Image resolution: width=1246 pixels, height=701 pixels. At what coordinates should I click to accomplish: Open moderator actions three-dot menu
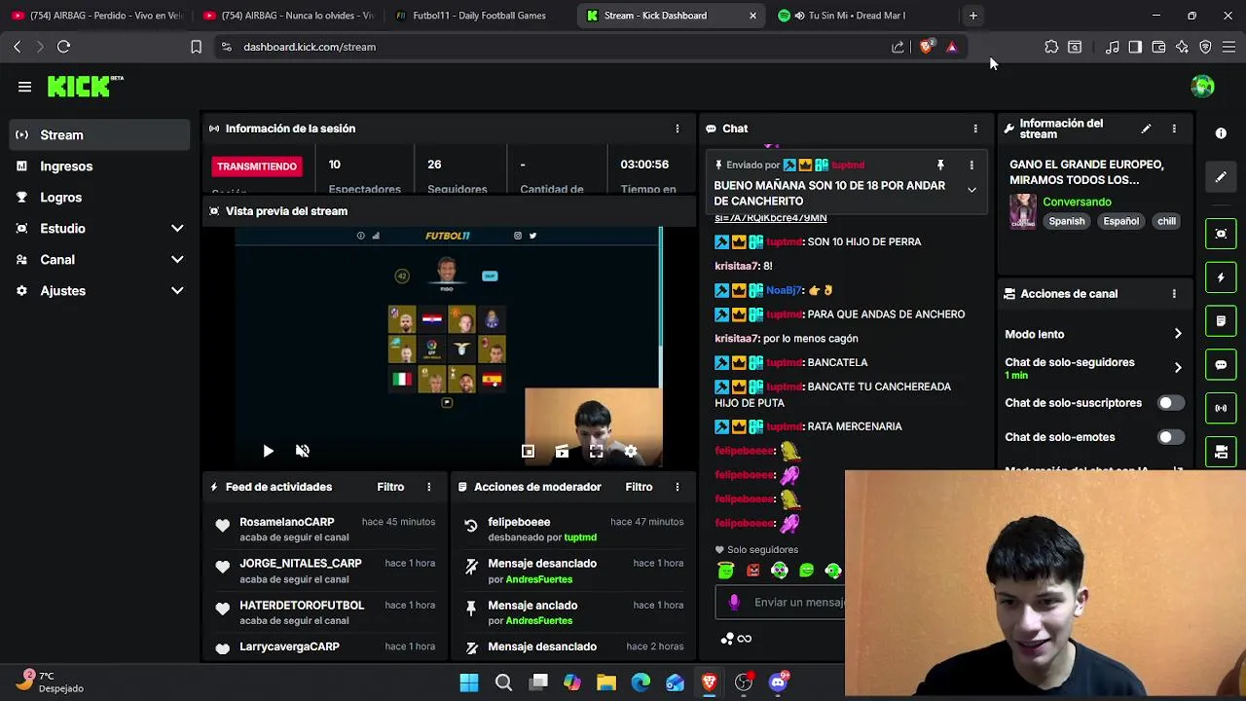pos(678,487)
